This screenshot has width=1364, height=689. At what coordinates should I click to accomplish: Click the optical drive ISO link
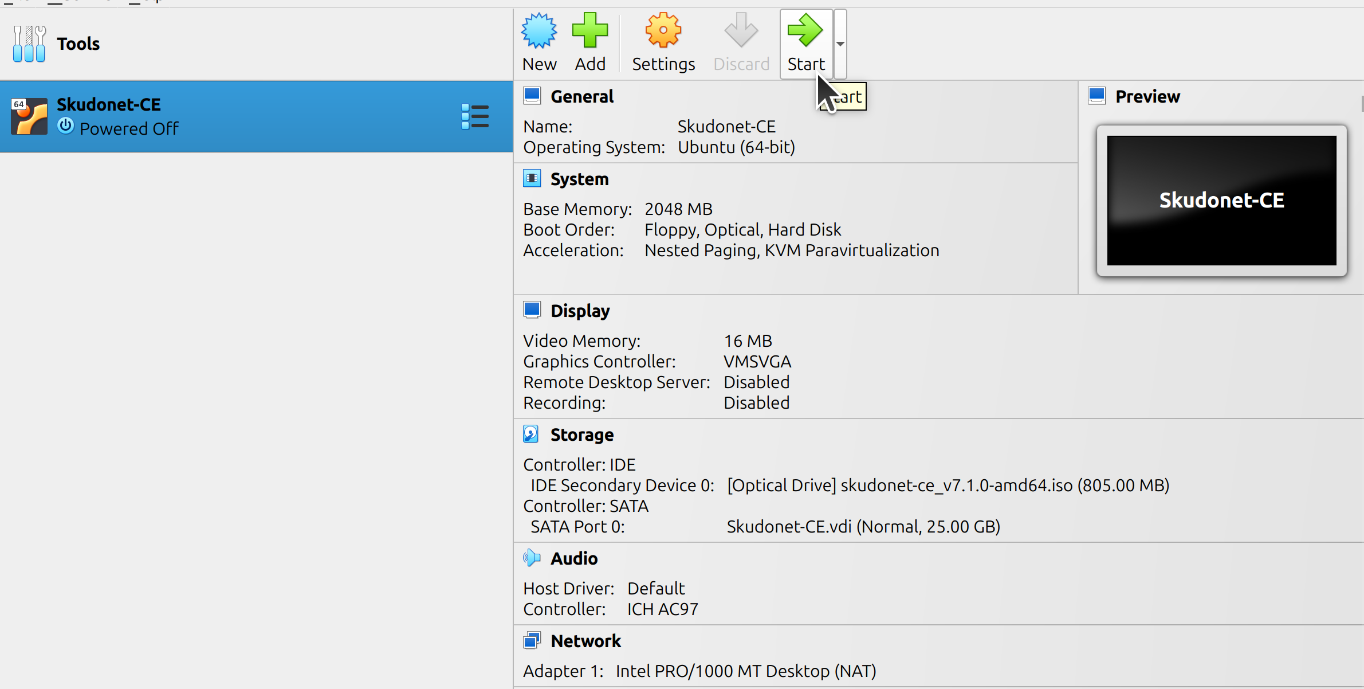pyautogui.click(x=946, y=485)
